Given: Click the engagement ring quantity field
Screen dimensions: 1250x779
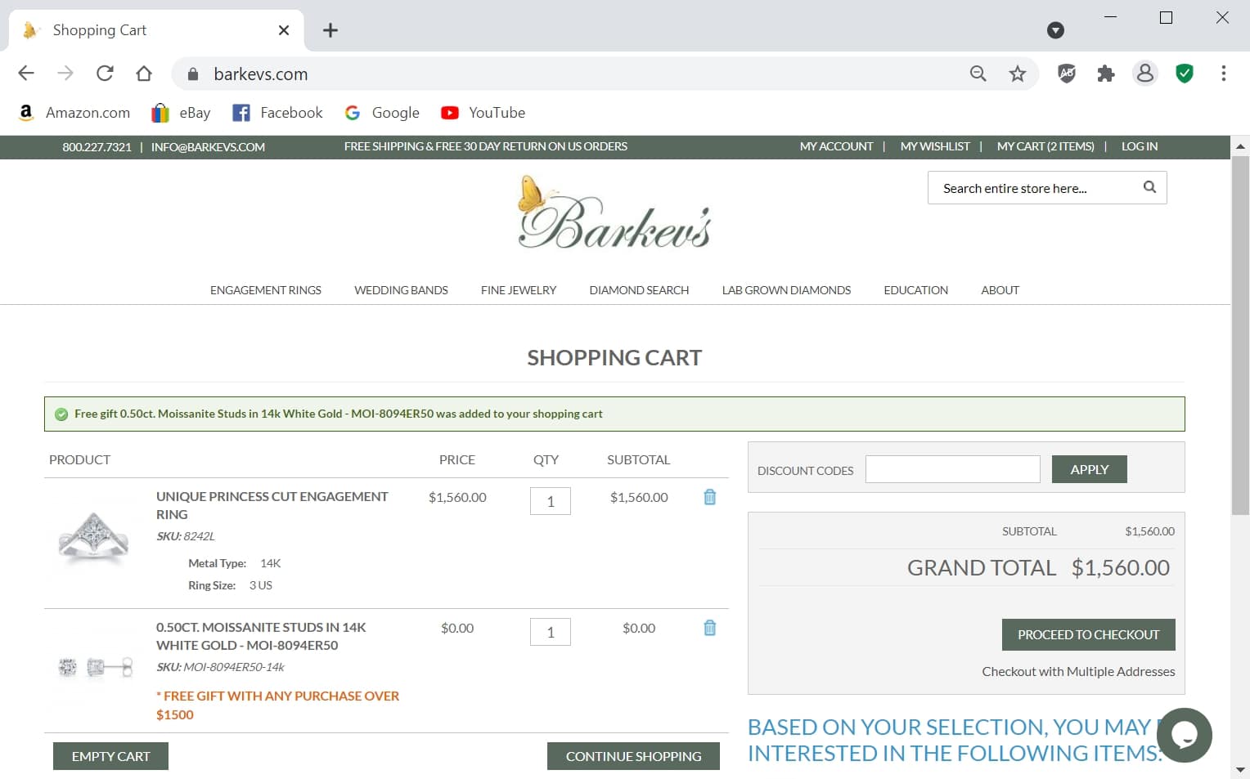Looking at the screenshot, I should 551,501.
